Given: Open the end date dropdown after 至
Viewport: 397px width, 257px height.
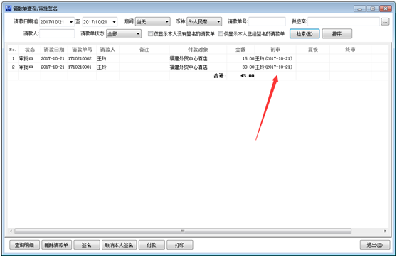Looking at the screenshot, I should 114,22.
